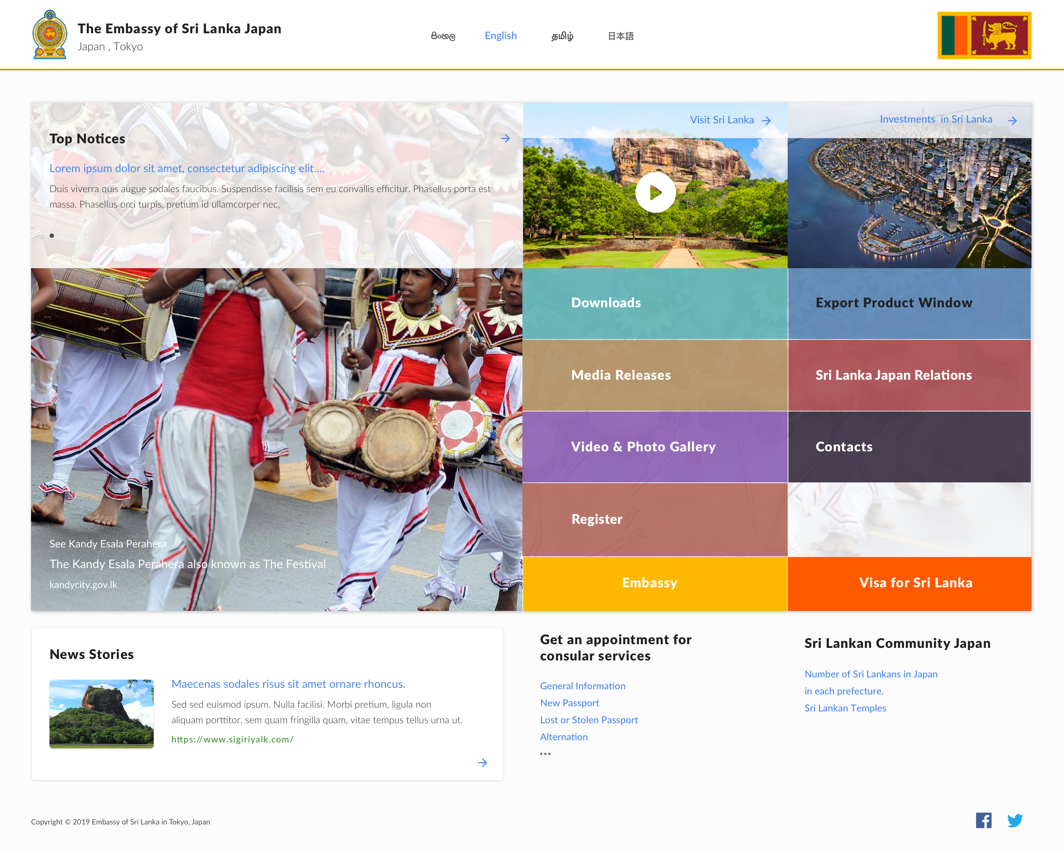Click the Sigiriya news thumbnail
Viewport: 1064px width, 854px height.
coord(101,713)
